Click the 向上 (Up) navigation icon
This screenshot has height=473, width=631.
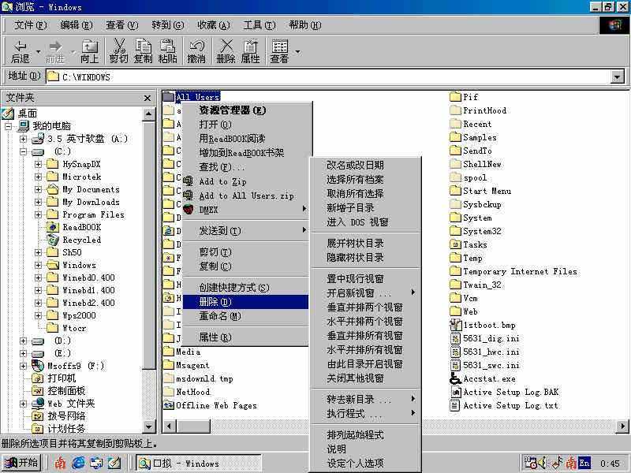click(89, 50)
